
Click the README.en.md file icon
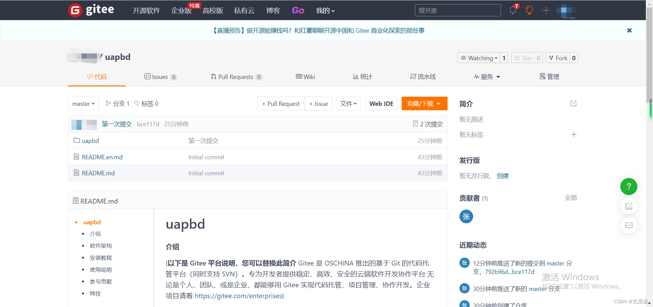click(77, 157)
